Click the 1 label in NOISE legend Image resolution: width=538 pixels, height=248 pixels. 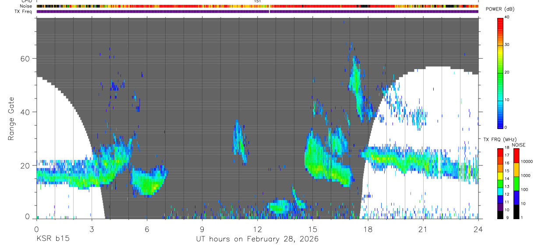522,217
